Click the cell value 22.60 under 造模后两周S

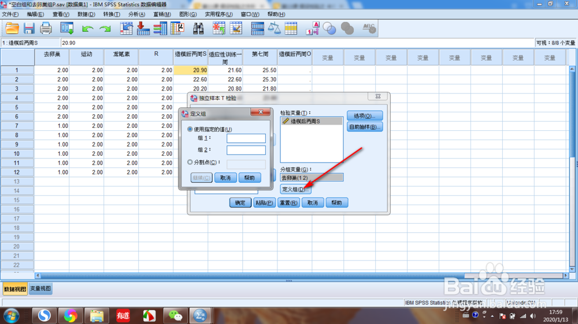tap(191, 80)
